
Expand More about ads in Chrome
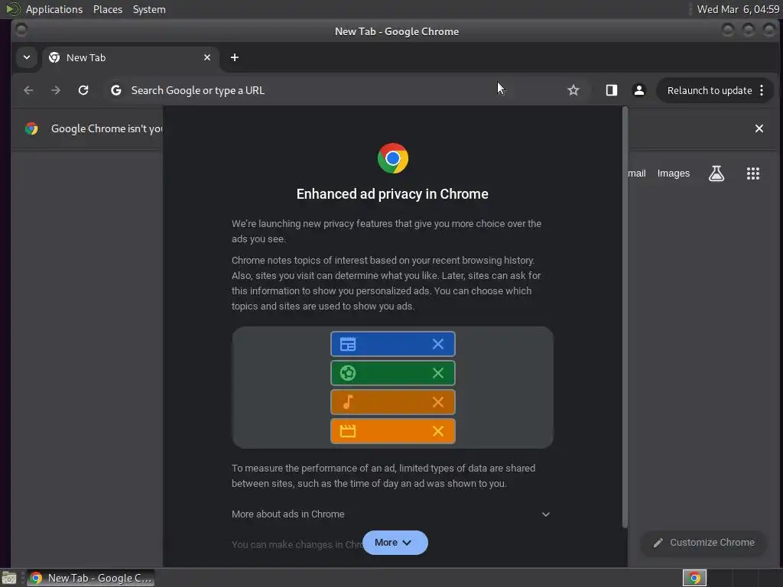392,514
